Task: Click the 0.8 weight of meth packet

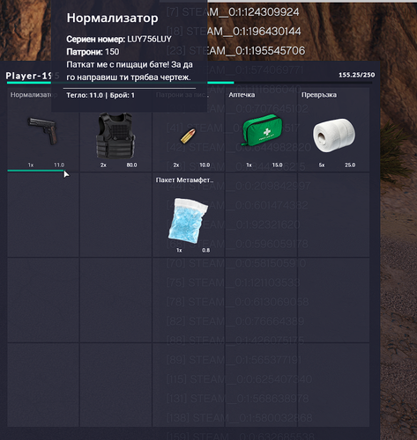Action: tap(205, 250)
